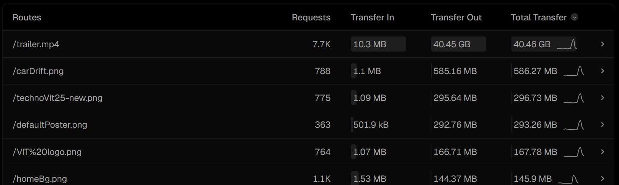Image resolution: width=619 pixels, height=185 pixels.
Task: Open details chevron for /technoVit25-new.png
Action: click(x=603, y=98)
